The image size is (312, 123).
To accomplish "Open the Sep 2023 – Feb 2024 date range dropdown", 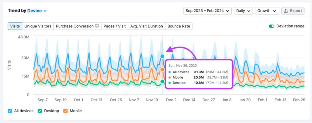I will [x=208, y=11].
